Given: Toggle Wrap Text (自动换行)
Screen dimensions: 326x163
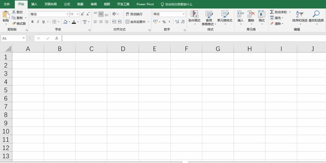Looking at the screenshot, I should coord(134,14).
